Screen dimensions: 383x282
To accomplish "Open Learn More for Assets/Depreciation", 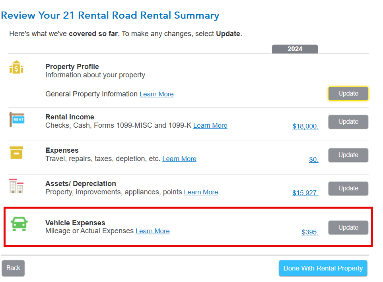I will tap(201, 192).
